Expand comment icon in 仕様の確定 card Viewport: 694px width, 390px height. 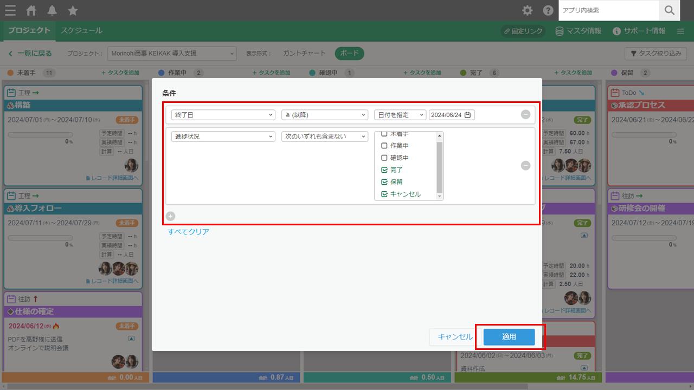pos(131,339)
